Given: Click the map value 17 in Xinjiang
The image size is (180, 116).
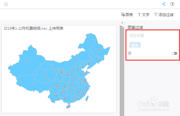Looking at the screenshot, I should coord(27,62).
